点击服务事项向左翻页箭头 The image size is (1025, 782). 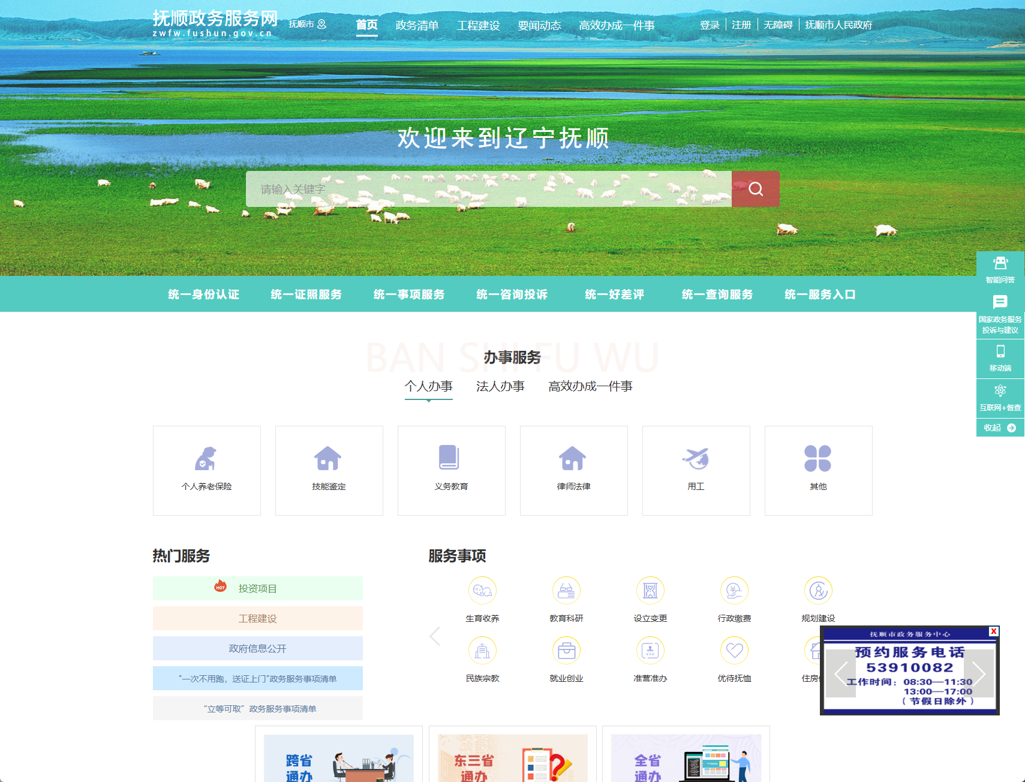click(x=434, y=636)
